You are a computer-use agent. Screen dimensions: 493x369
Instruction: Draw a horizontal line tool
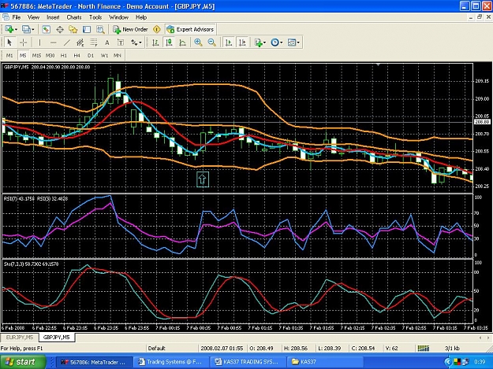53,42
